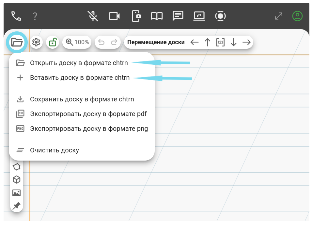The height and width of the screenshot is (226, 312).
Task: Click the 100% zoom control
Action: (77, 42)
